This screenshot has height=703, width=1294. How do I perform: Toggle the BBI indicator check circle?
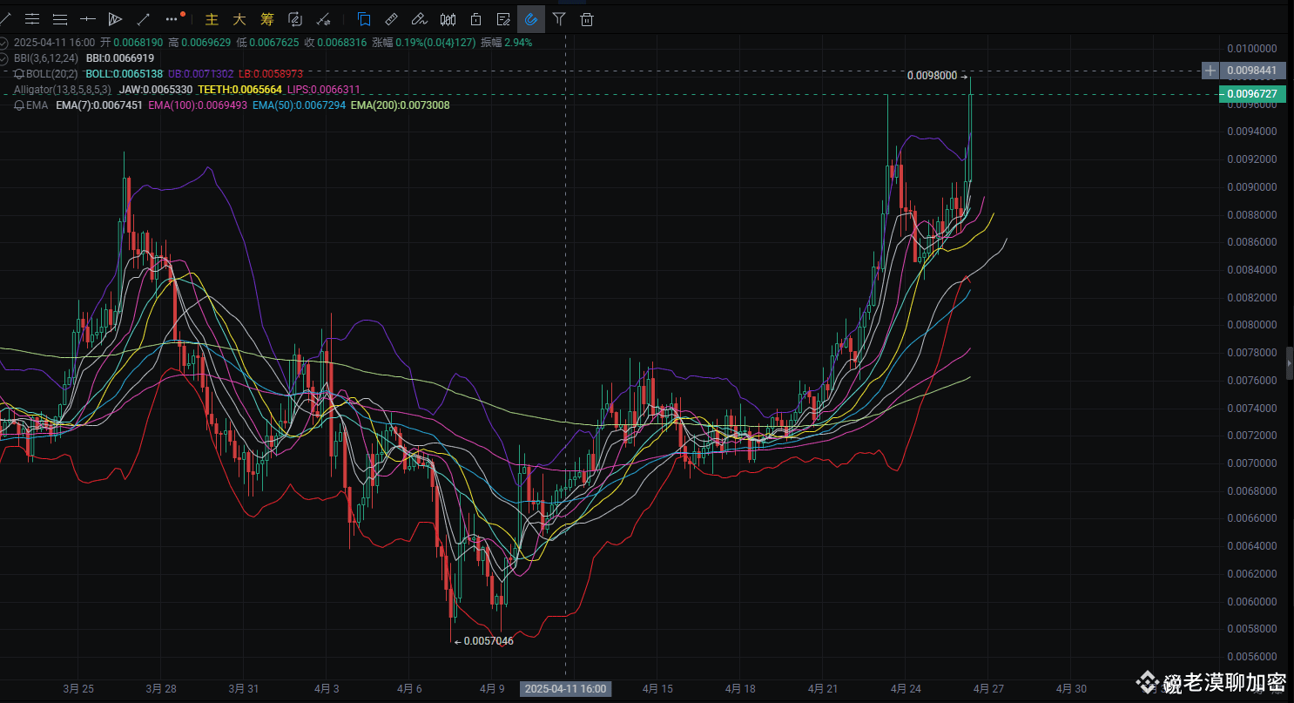click(x=4, y=57)
